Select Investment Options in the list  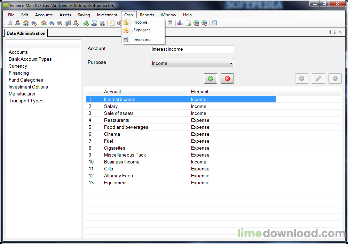pyautogui.click(x=28, y=87)
